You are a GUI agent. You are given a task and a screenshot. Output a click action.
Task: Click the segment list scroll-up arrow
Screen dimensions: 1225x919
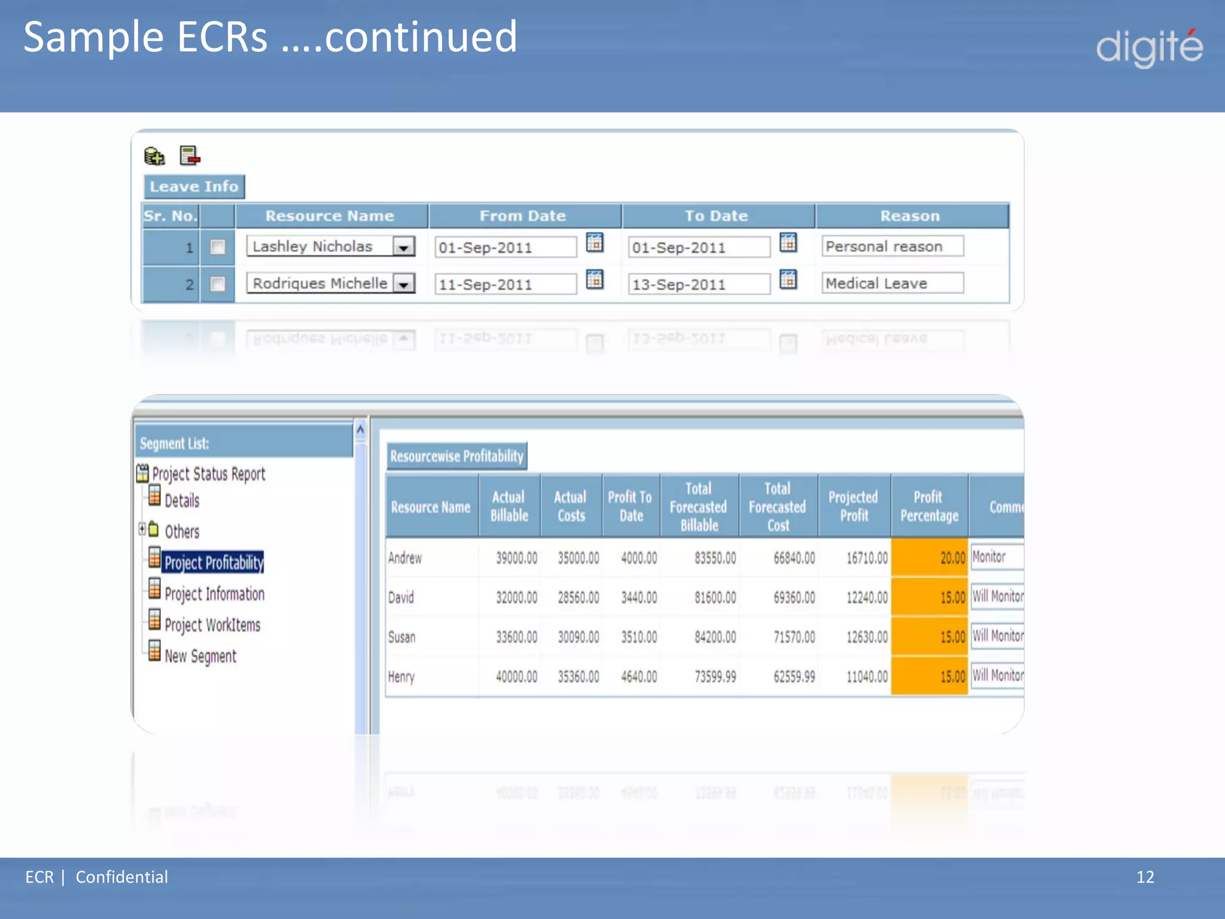(x=360, y=430)
